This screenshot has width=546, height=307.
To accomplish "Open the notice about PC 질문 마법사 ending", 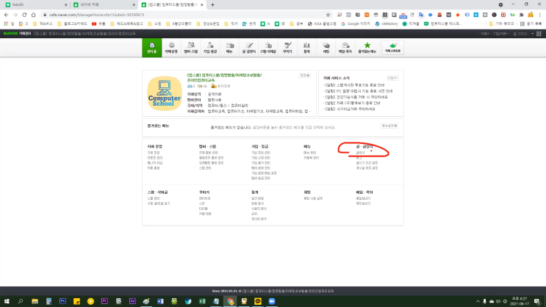I will click(359, 91).
